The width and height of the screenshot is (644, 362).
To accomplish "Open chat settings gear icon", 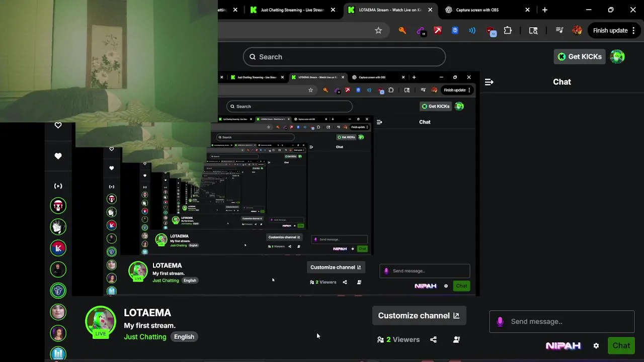I will click(596, 346).
